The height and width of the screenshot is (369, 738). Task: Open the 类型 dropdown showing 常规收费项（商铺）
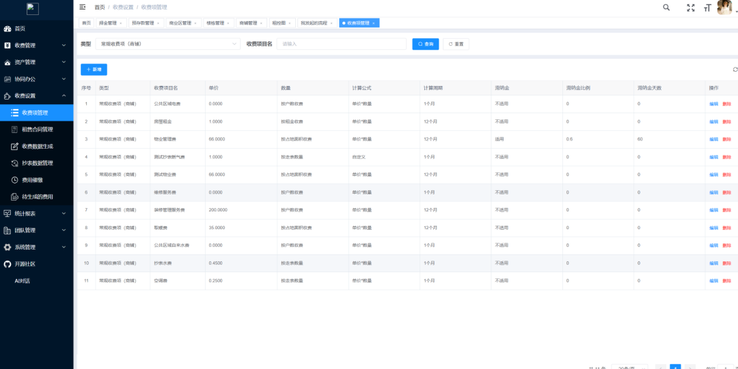click(167, 44)
